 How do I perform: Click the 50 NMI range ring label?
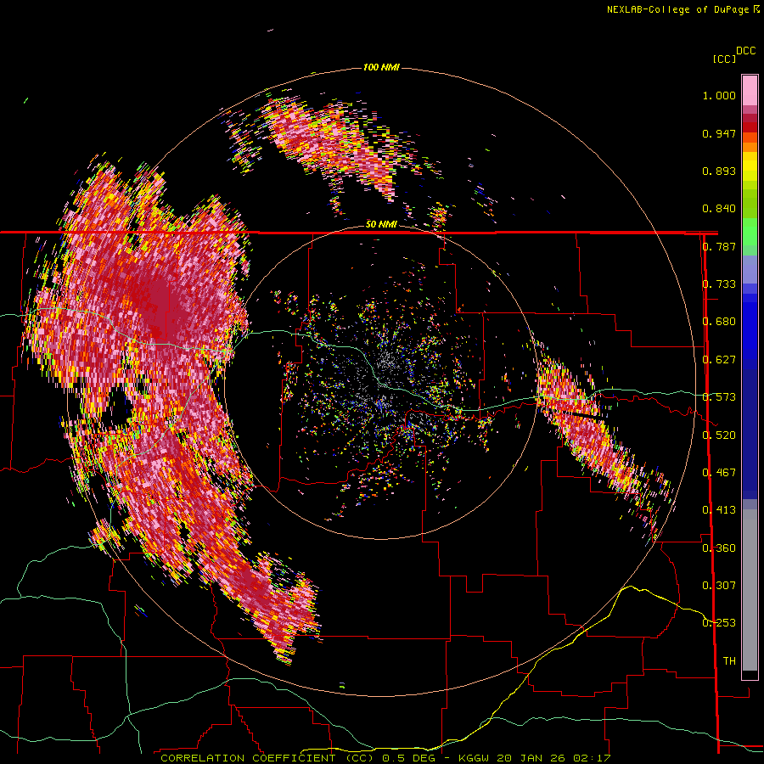pos(381,224)
